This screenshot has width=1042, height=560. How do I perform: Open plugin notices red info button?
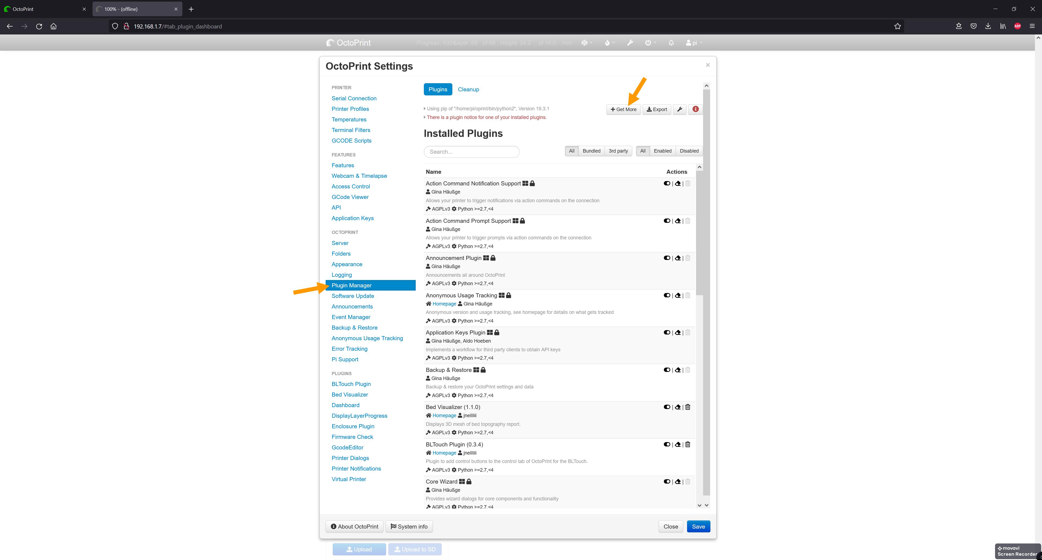point(695,109)
